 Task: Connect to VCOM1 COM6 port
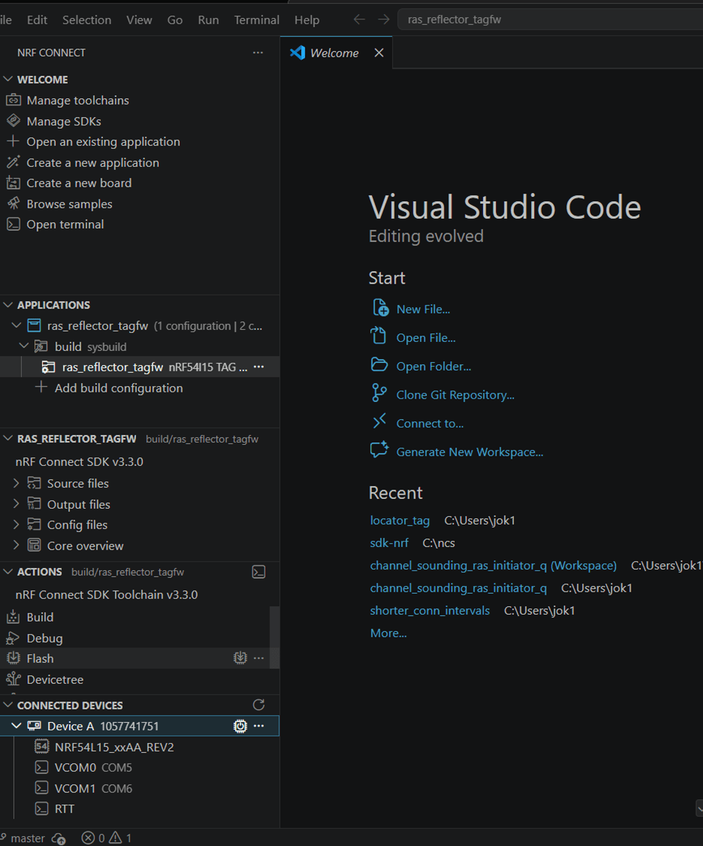[x=93, y=788]
